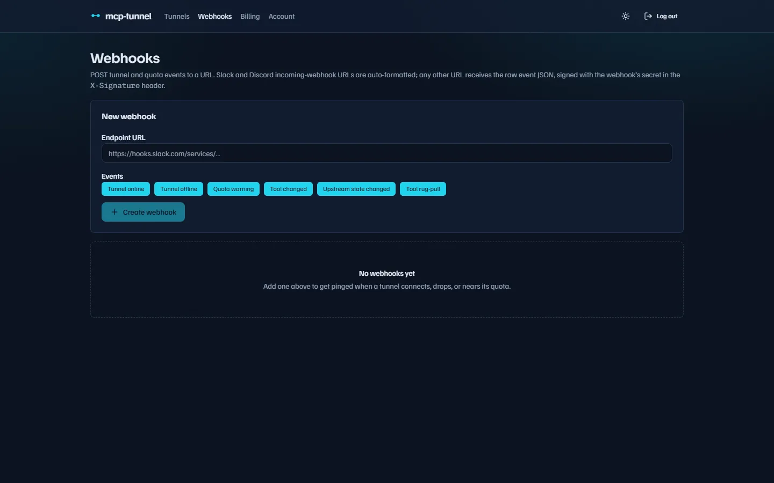Click the Webhooks page heading
The height and width of the screenshot is (483, 774).
tap(125, 58)
